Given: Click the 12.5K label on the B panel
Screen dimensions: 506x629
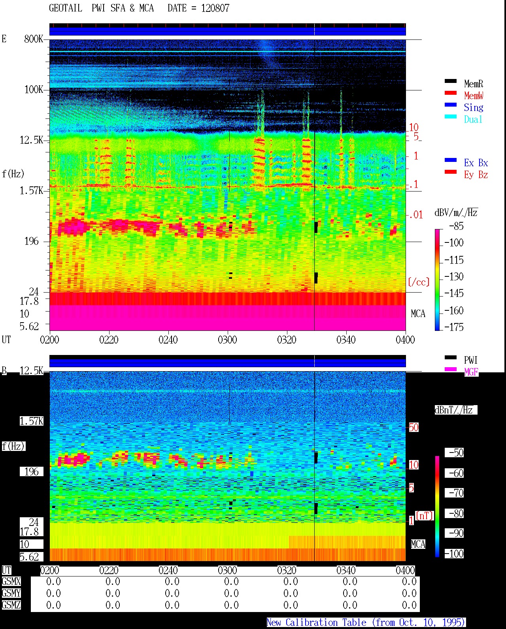Looking at the screenshot, I should [32, 370].
